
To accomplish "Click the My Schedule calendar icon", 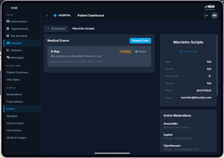I will pyautogui.click(x=8, y=36).
